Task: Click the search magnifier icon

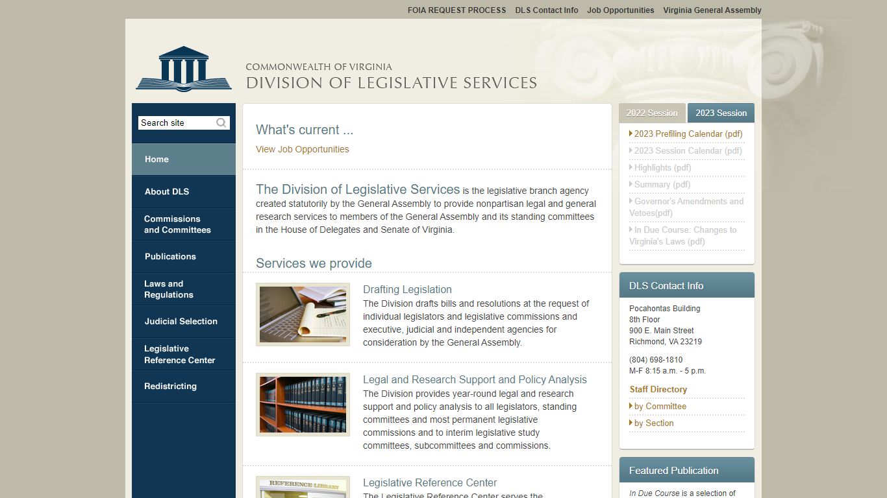Action: (221, 123)
